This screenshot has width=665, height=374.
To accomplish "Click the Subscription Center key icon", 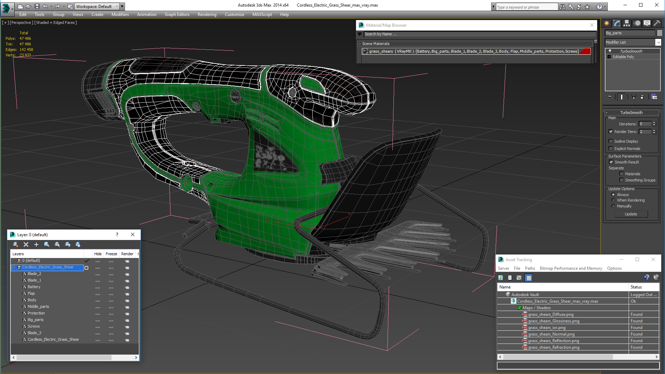I will pos(571,7).
